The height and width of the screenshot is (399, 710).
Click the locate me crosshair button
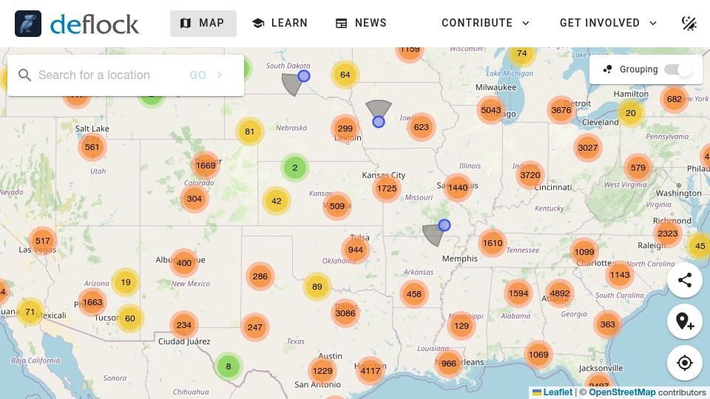pos(685,363)
